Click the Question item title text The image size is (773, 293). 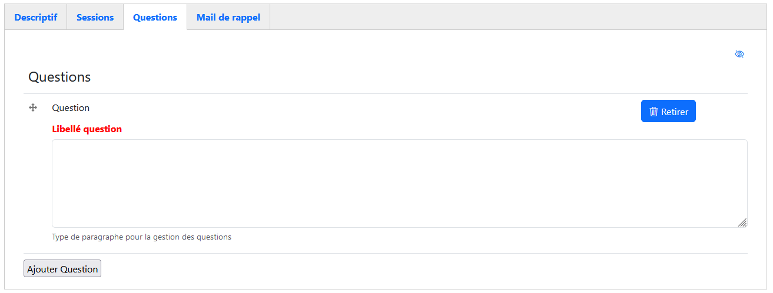[71, 108]
